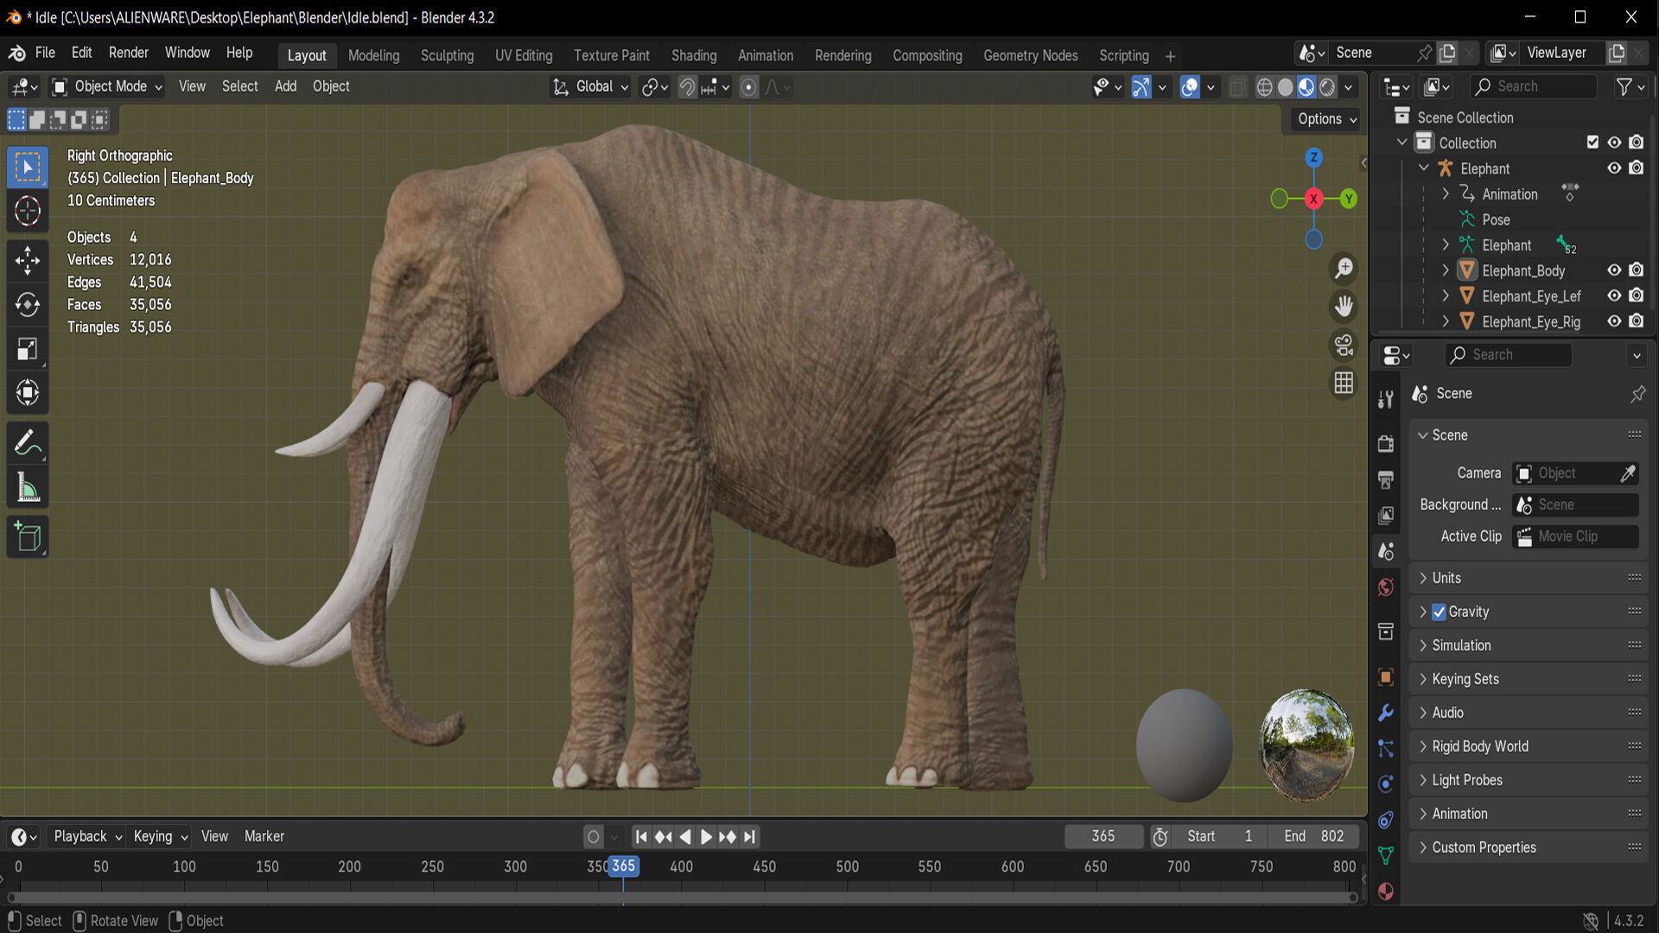
Task: Open the Output properties tab
Action: pyautogui.click(x=1386, y=479)
